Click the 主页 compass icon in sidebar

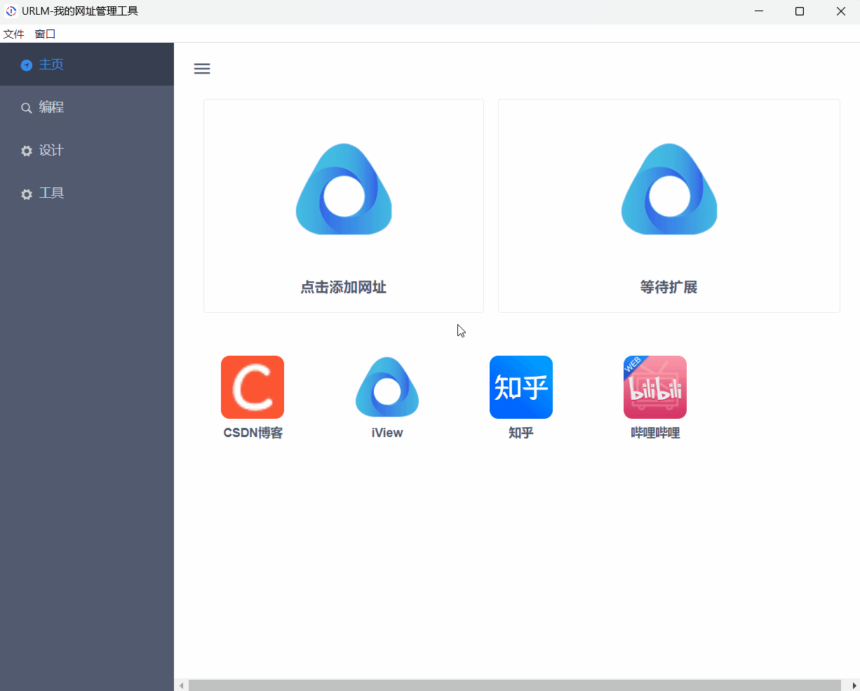[27, 65]
